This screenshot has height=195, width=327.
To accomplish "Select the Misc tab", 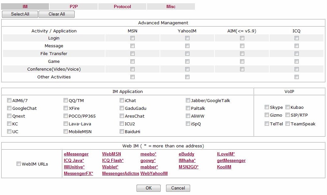I will click(x=171, y=6).
